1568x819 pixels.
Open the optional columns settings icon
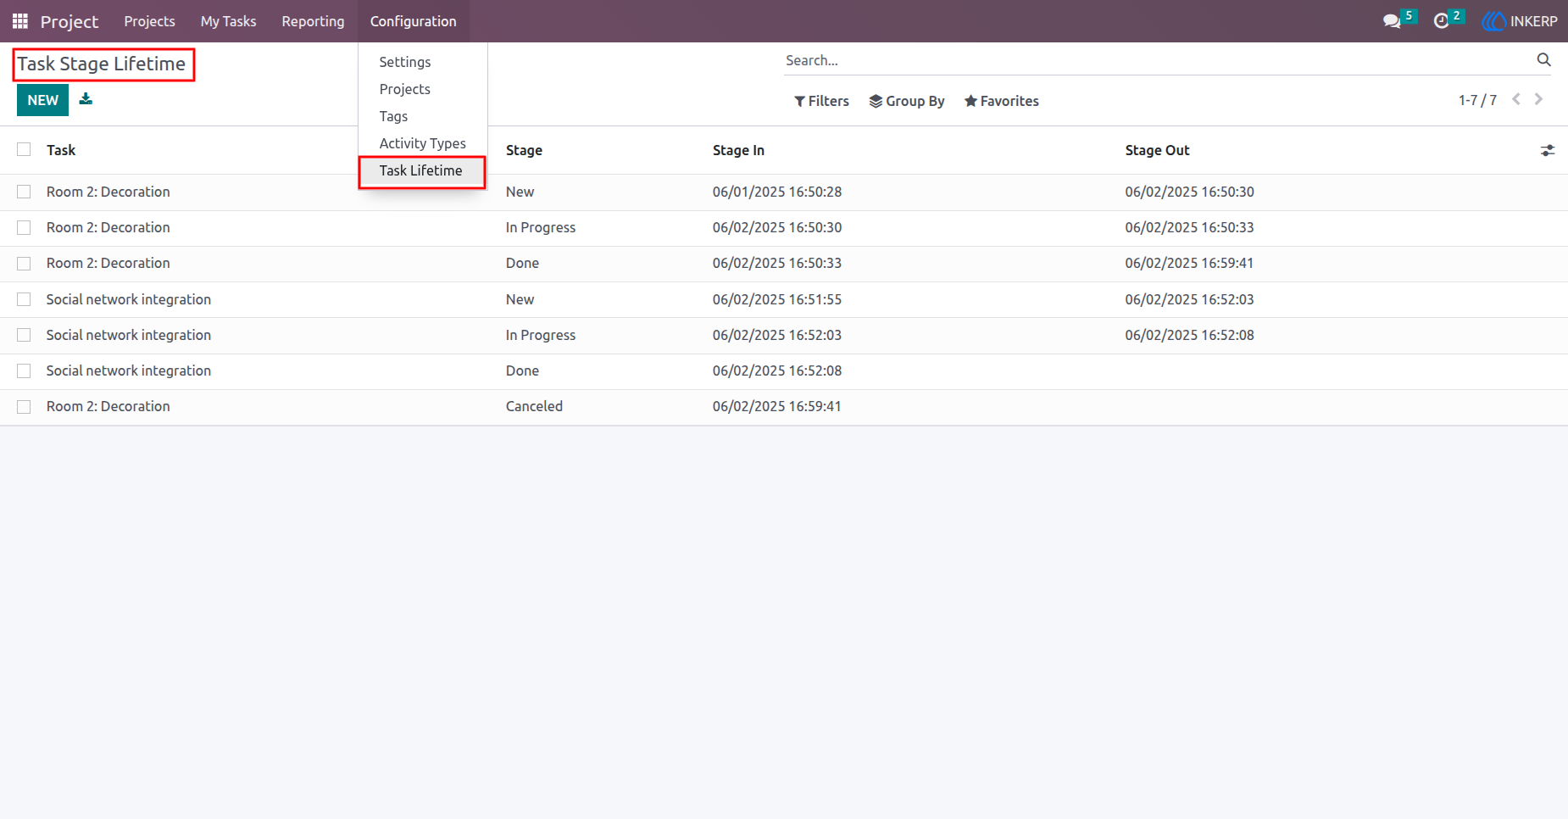(1548, 150)
